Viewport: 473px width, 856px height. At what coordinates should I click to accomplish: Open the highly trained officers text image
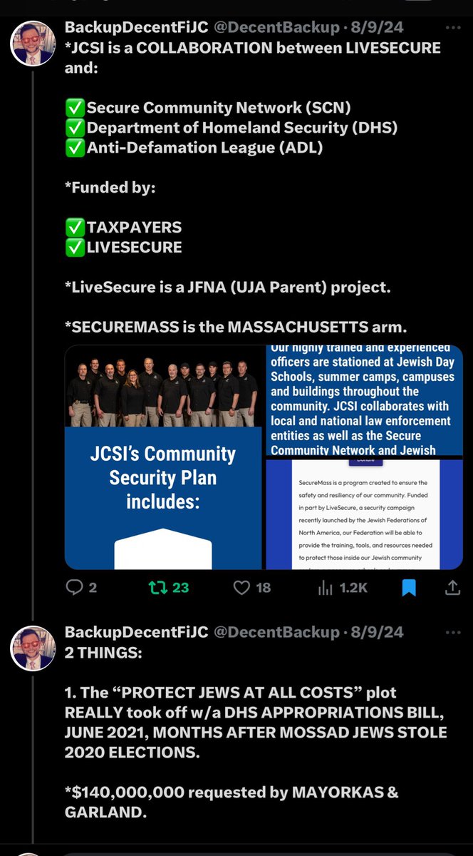coord(364,401)
